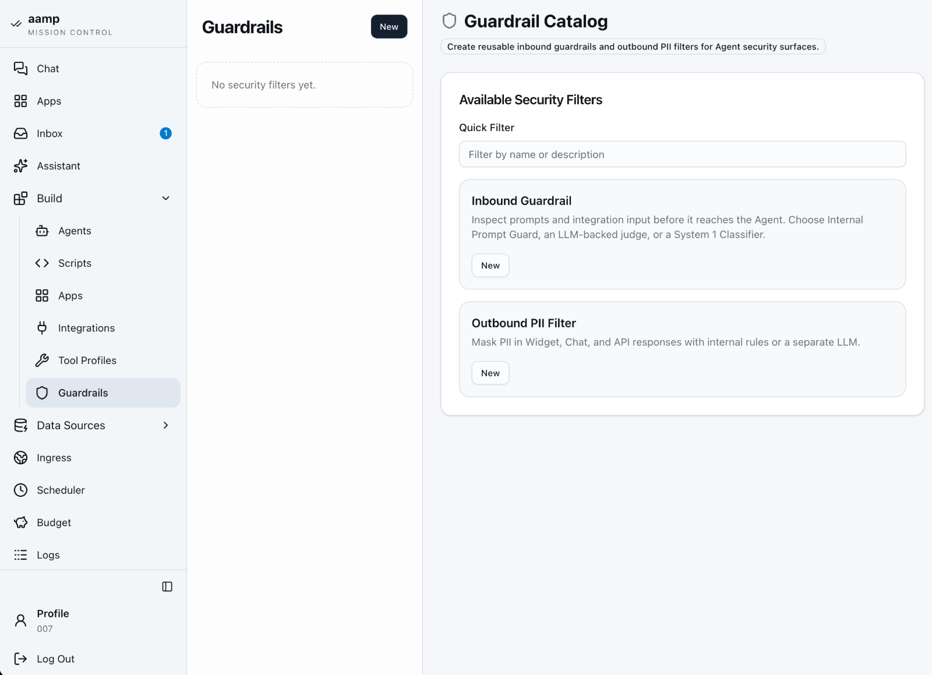Click the Scripts code brackets icon

tap(42, 263)
